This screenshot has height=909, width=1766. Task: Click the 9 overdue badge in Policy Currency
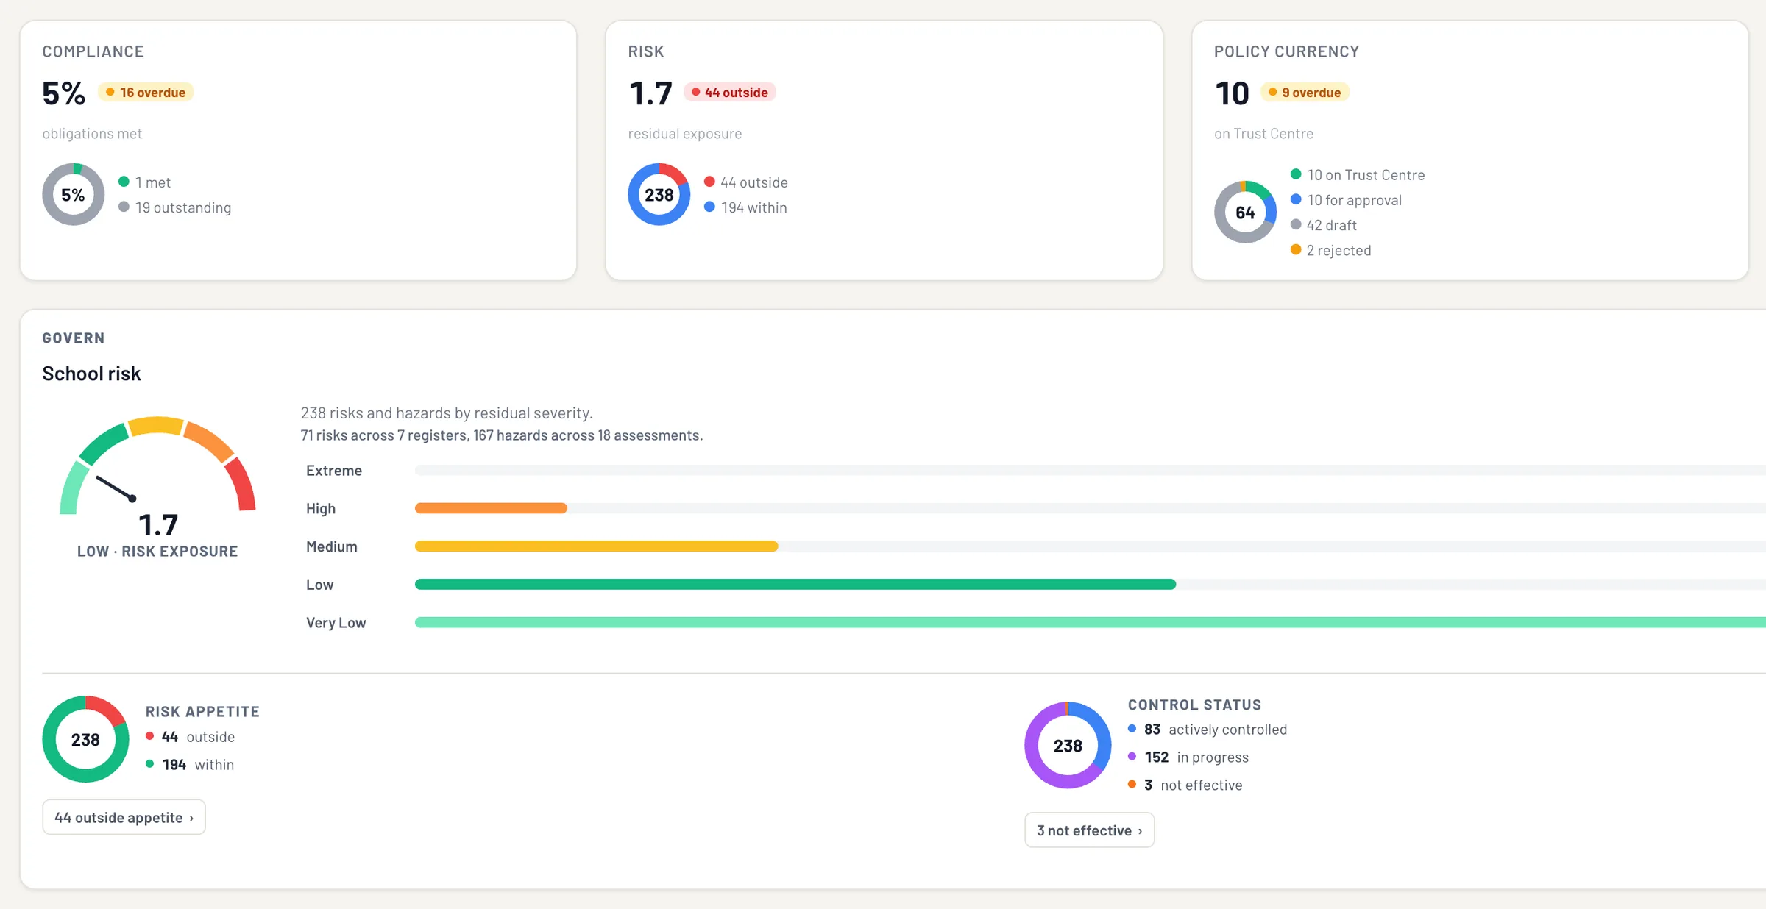coord(1305,92)
